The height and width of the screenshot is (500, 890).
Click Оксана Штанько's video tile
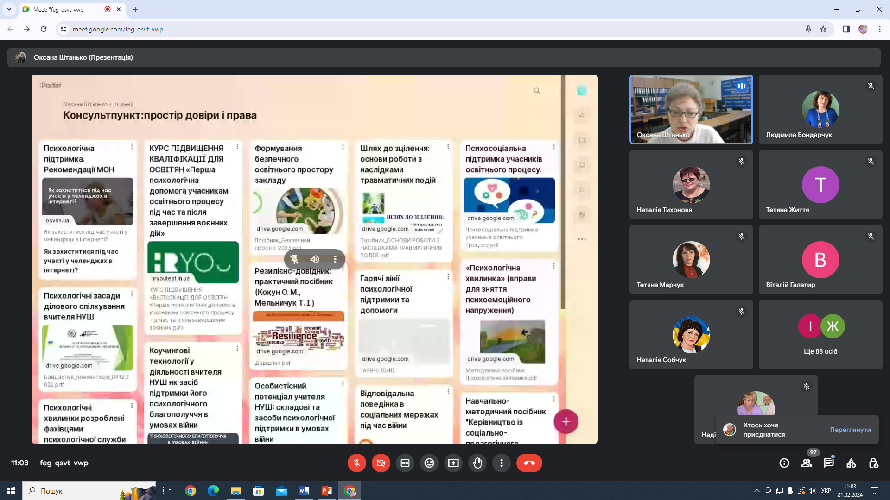point(691,109)
